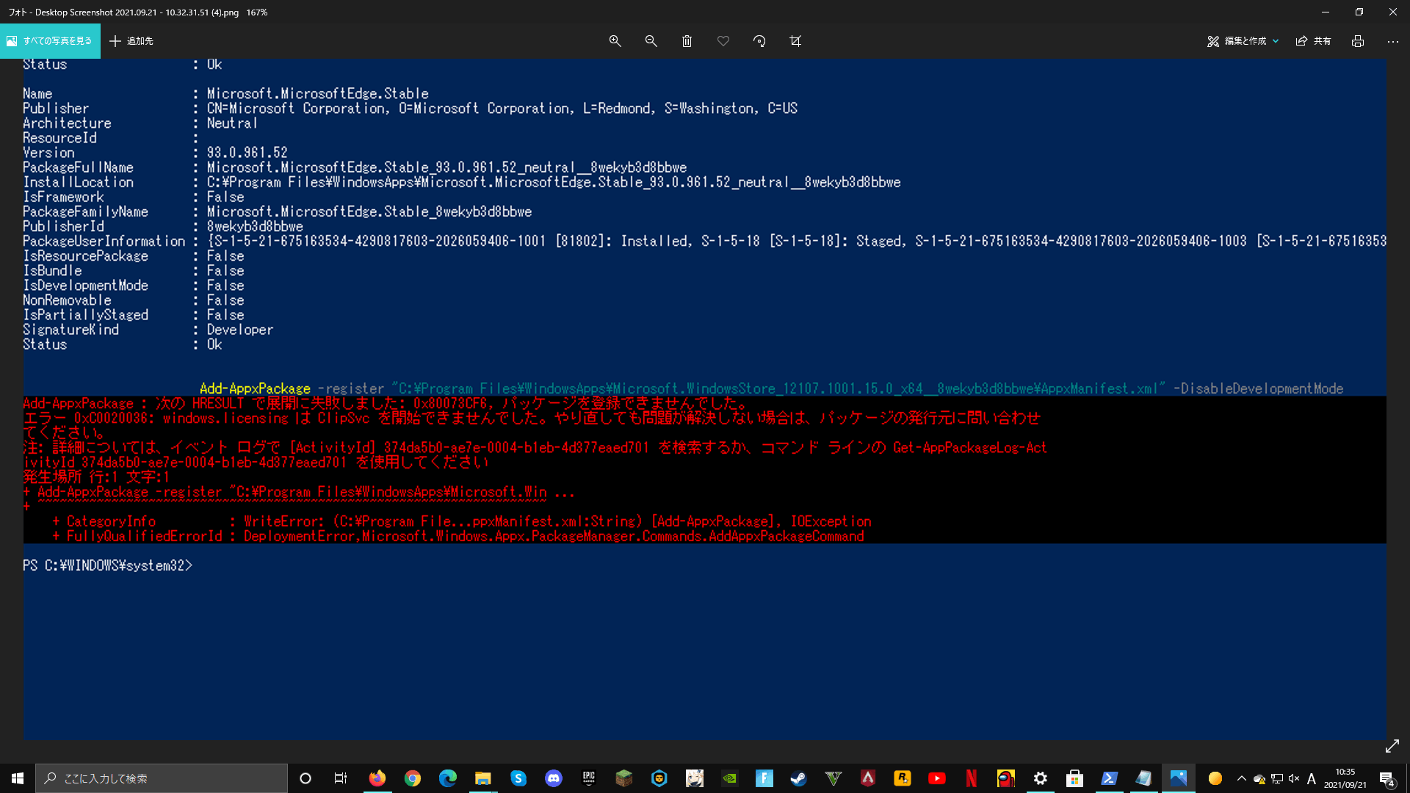The image size is (1410, 793).
Task: Switch to PowerShell on the taskbar
Action: (x=1110, y=778)
